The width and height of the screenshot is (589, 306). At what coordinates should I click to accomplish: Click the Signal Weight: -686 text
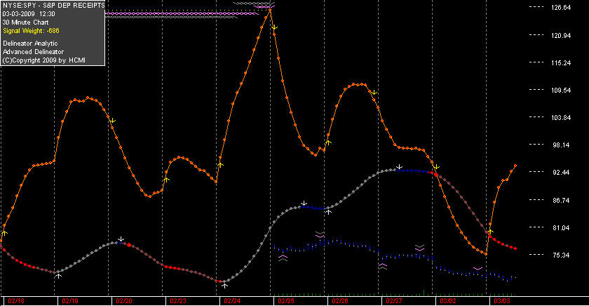[31, 31]
